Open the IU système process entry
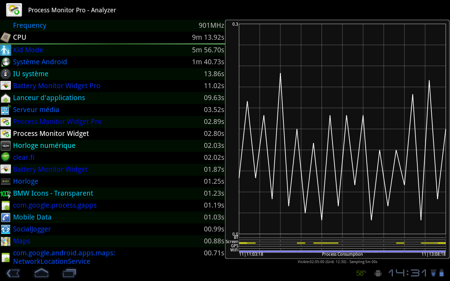 (x=112, y=74)
